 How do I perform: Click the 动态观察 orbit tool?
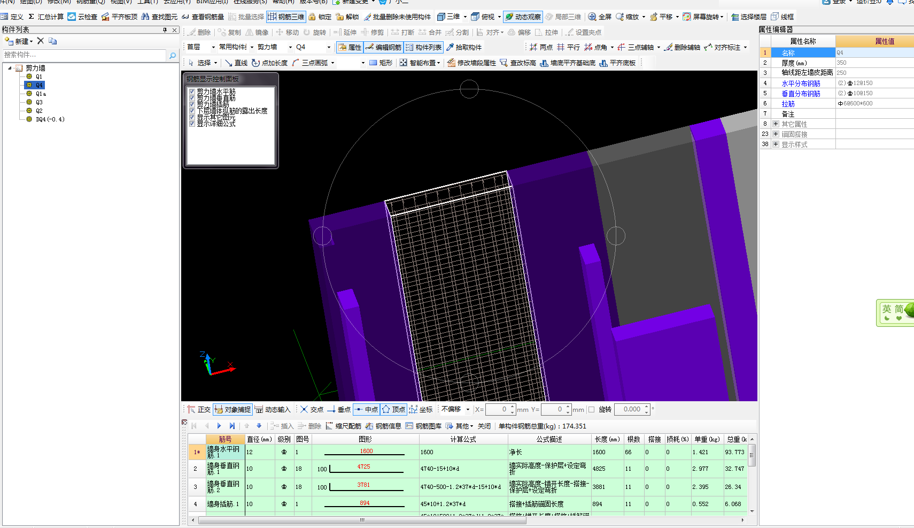[523, 17]
